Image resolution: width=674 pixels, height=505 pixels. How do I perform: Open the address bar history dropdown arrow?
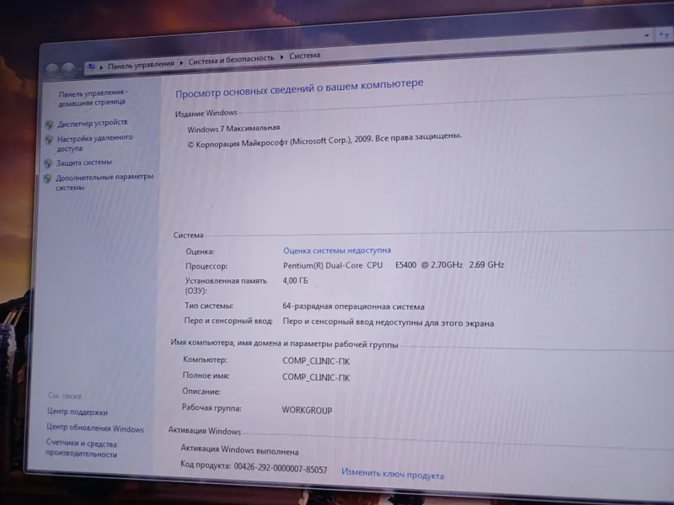point(646,35)
